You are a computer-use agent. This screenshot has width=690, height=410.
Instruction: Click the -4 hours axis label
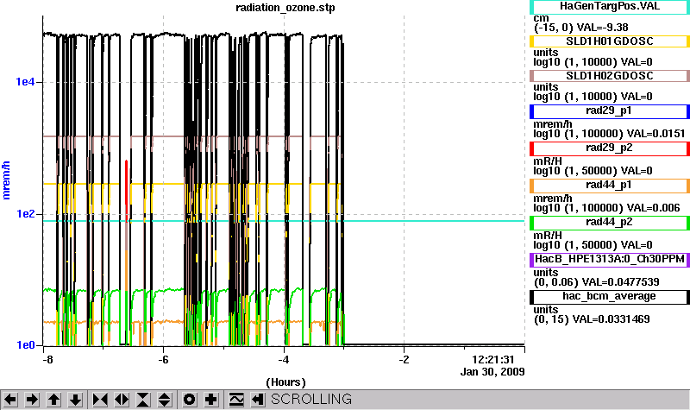[x=284, y=359]
